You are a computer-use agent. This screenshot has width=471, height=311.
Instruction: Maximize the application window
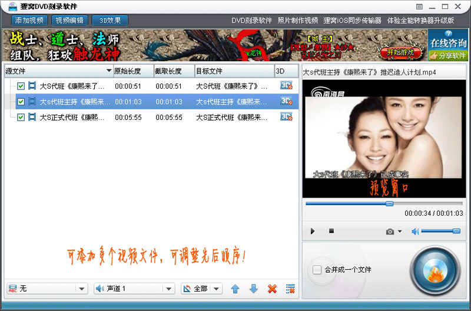(x=445, y=6)
